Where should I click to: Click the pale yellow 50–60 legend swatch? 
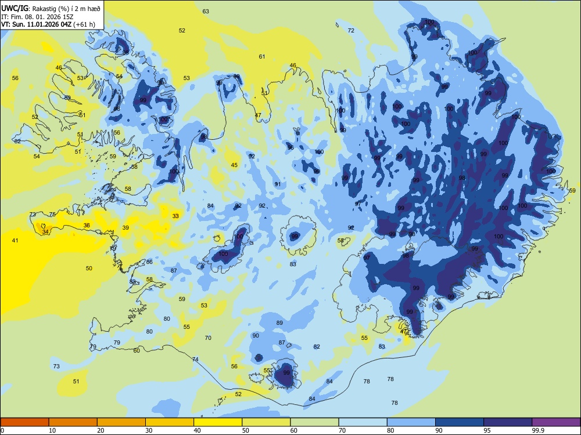(x=266, y=422)
